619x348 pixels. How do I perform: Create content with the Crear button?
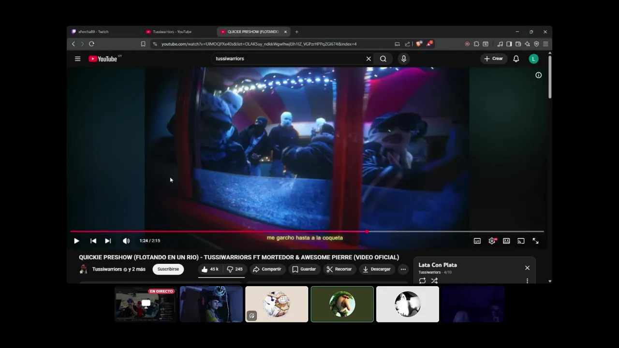pos(494,59)
